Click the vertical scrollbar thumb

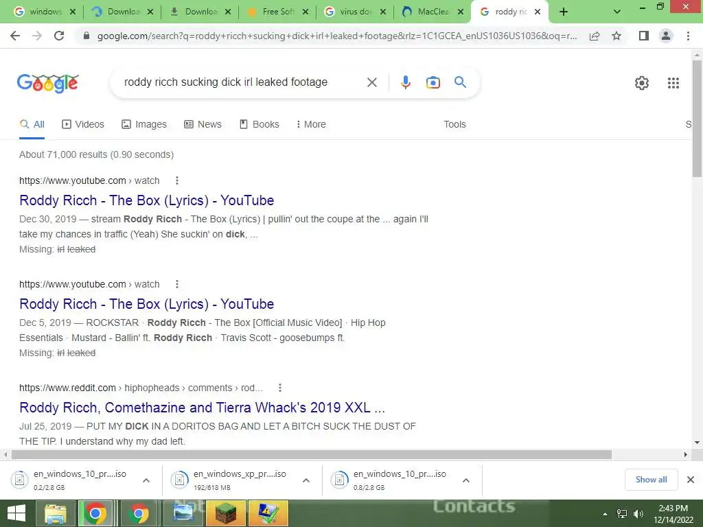(697, 119)
